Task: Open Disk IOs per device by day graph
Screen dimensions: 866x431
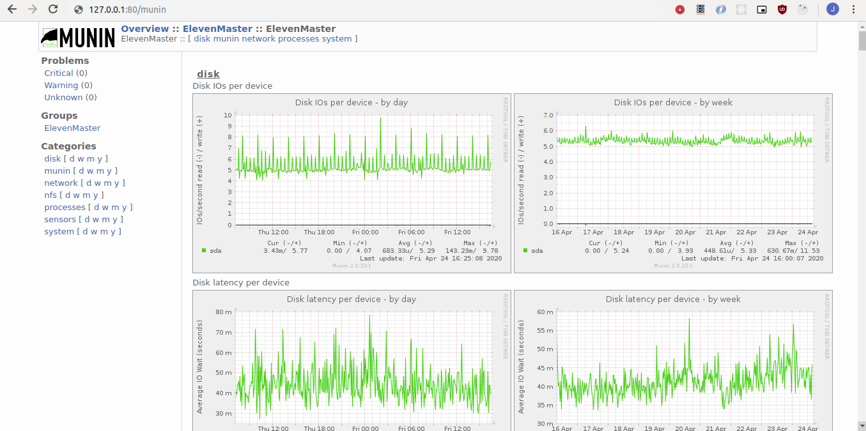Action: (351, 183)
